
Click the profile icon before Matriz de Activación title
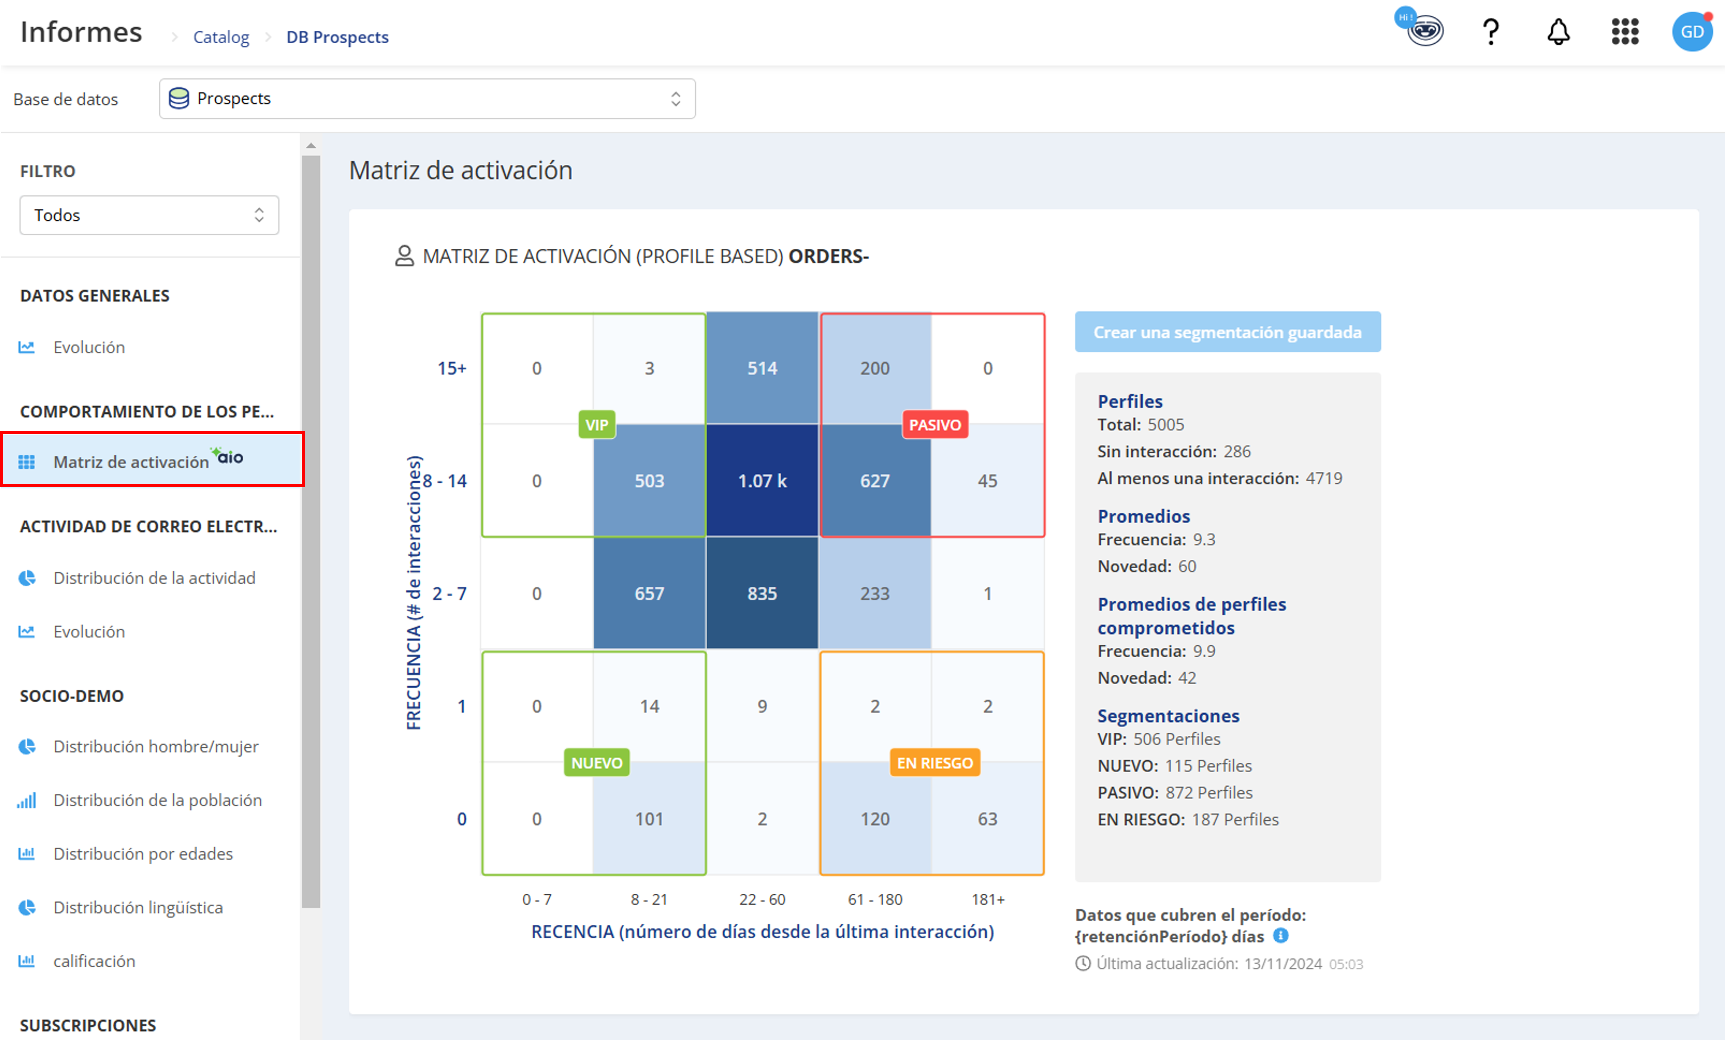[404, 256]
